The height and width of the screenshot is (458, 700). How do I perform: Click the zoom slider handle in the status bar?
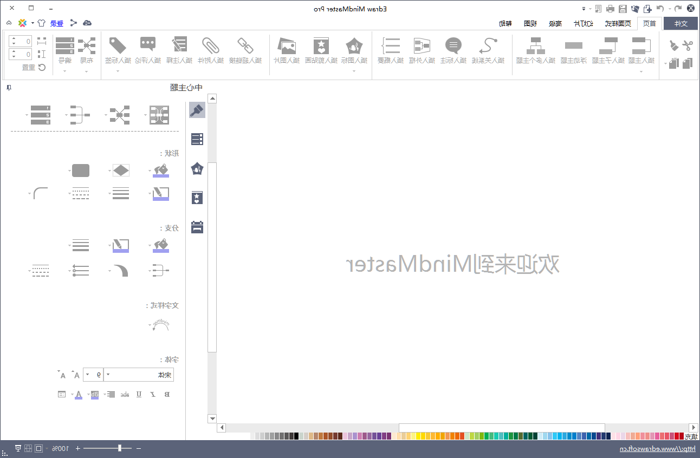(x=120, y=448)
